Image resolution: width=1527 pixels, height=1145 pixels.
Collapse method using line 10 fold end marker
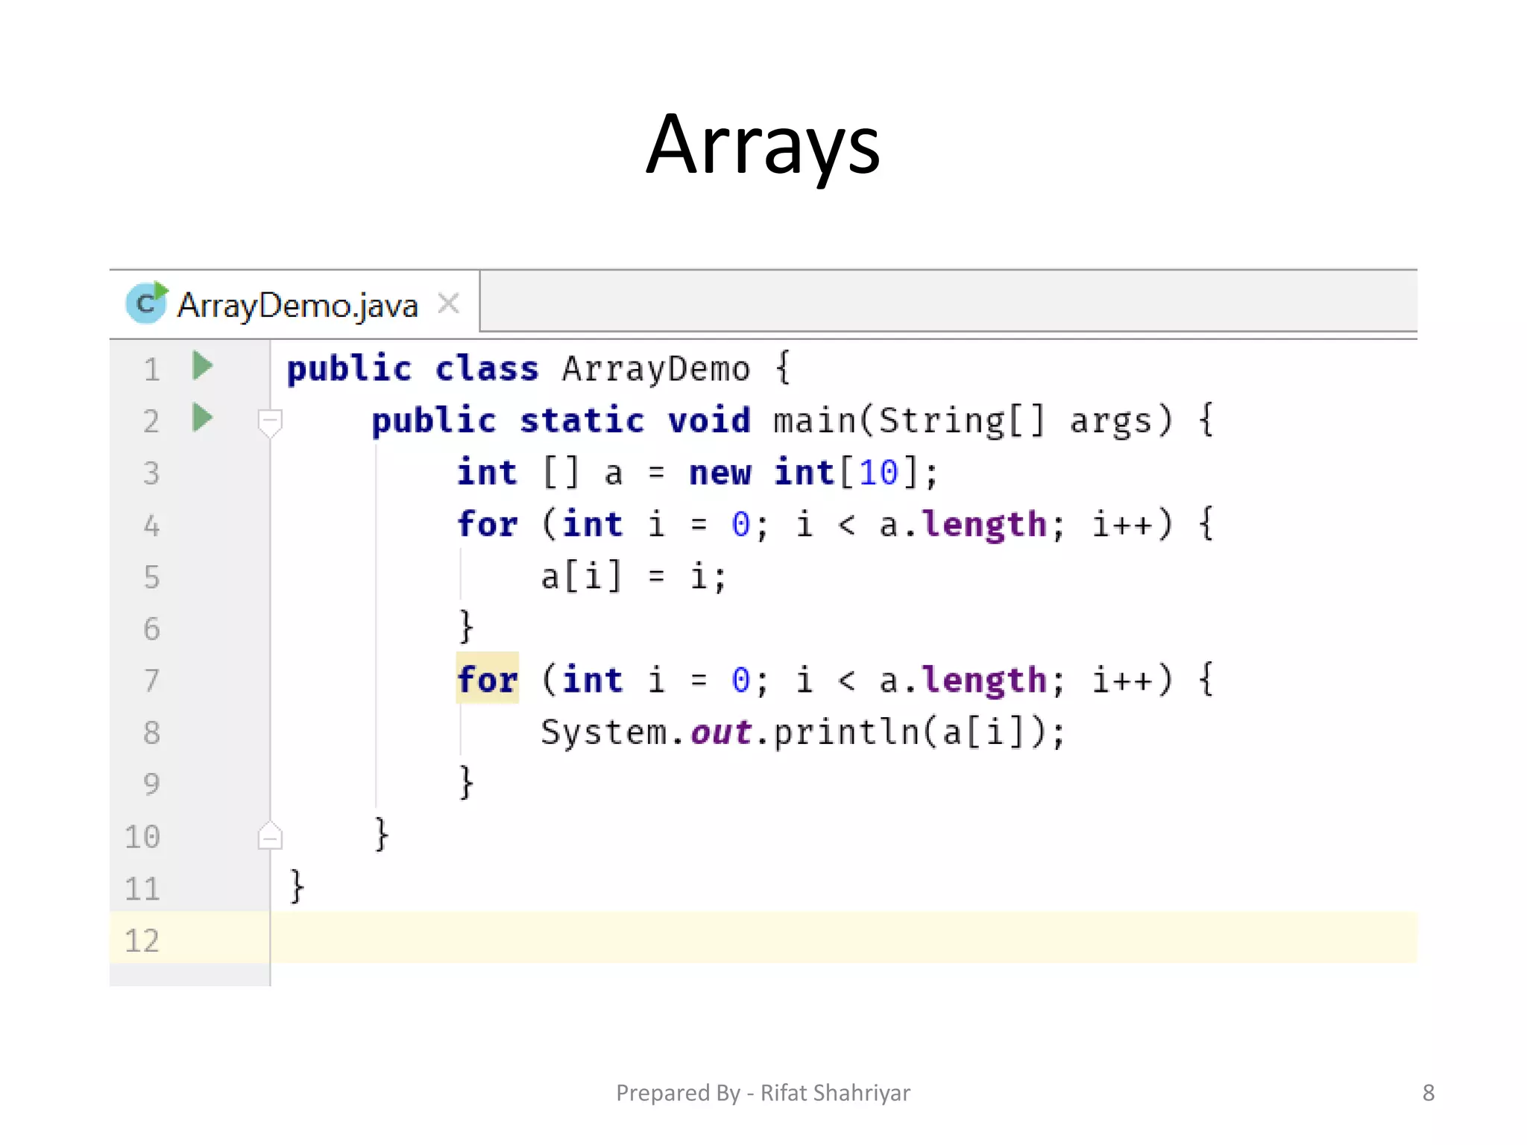[270, 835]
